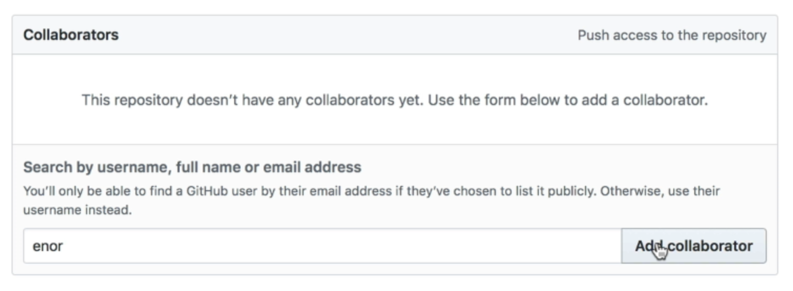Place cursor after "enor" in the search box

coord(64,246)
